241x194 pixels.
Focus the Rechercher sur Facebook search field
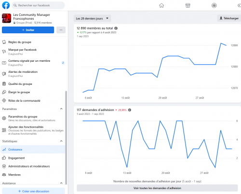38,5
